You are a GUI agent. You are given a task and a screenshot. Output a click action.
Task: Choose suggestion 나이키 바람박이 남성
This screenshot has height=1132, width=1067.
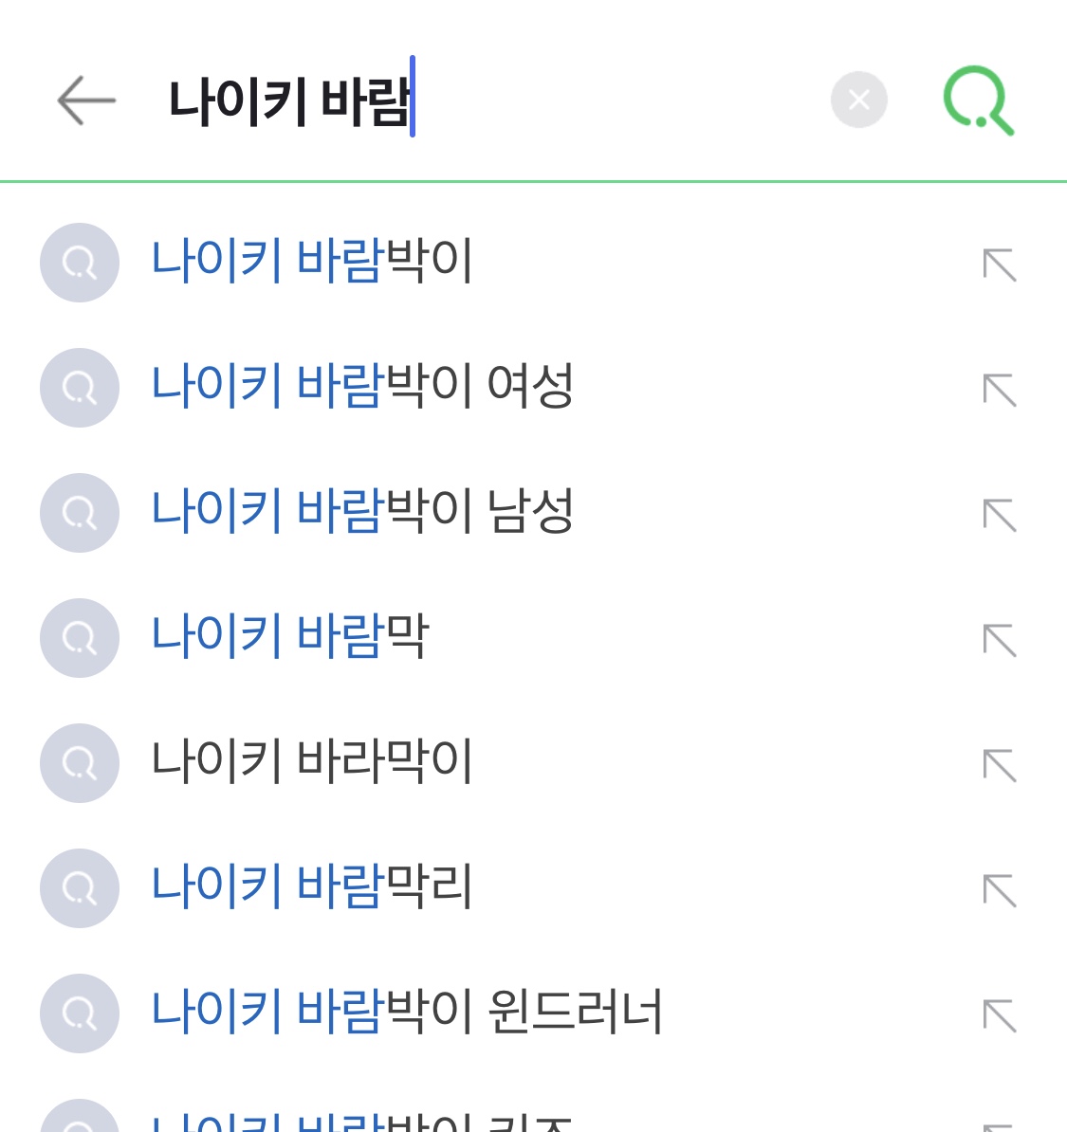click(x=362, y=511)
